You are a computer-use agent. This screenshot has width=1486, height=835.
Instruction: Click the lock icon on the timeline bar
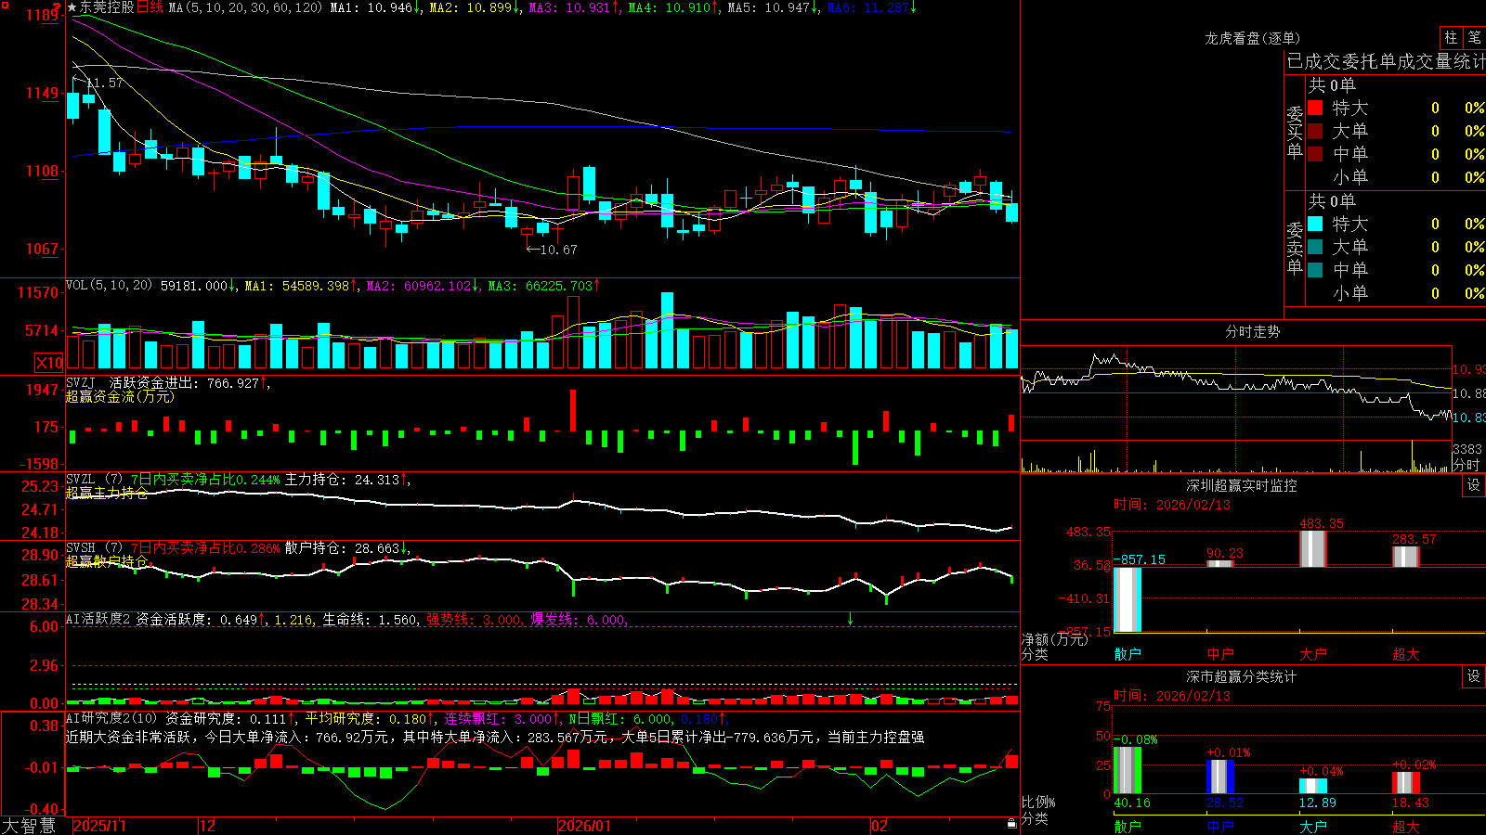pos(1011,824)
